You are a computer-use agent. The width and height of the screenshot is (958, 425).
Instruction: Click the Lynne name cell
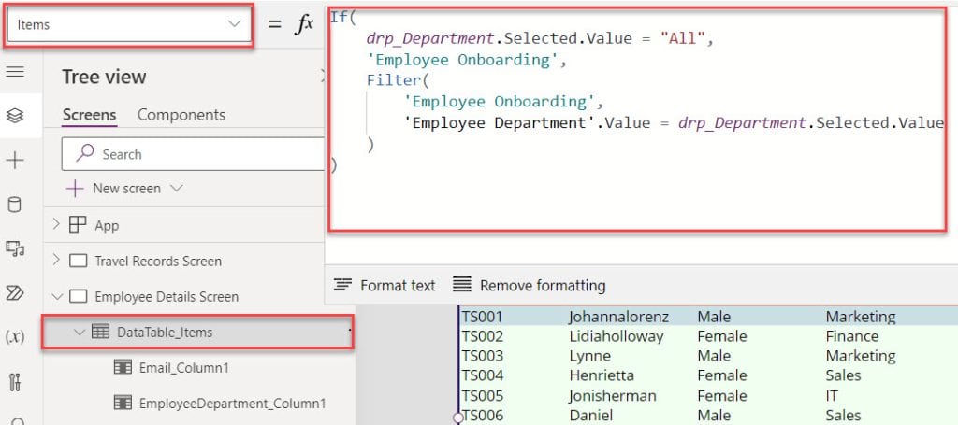(589, 356)
